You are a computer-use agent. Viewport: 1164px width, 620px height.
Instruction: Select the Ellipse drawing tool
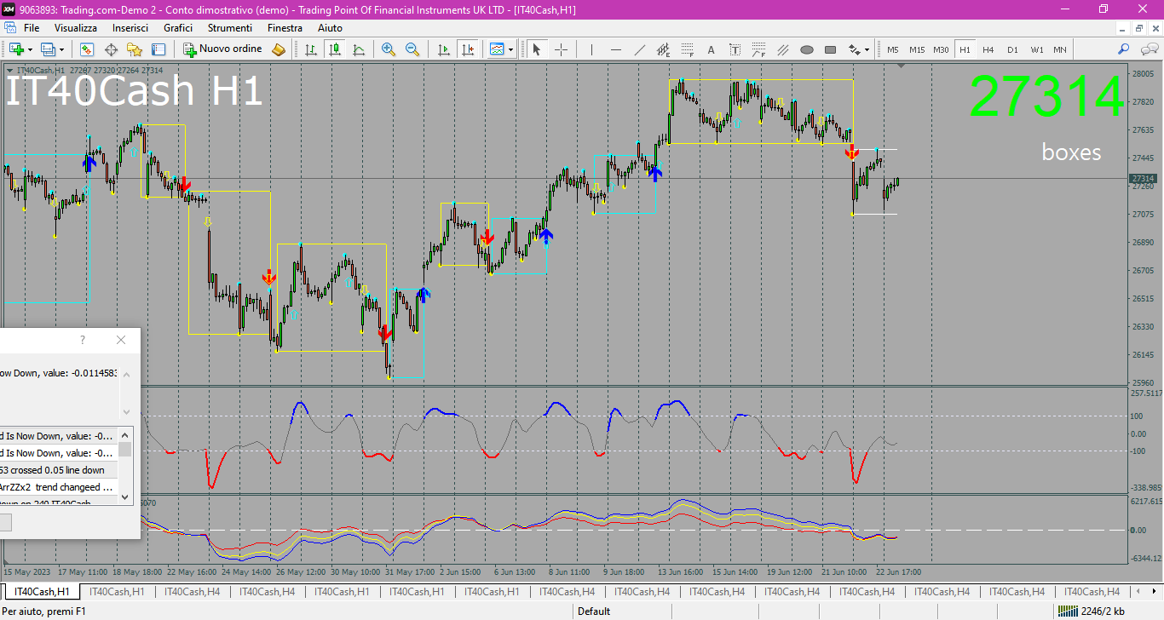point(806,49)
